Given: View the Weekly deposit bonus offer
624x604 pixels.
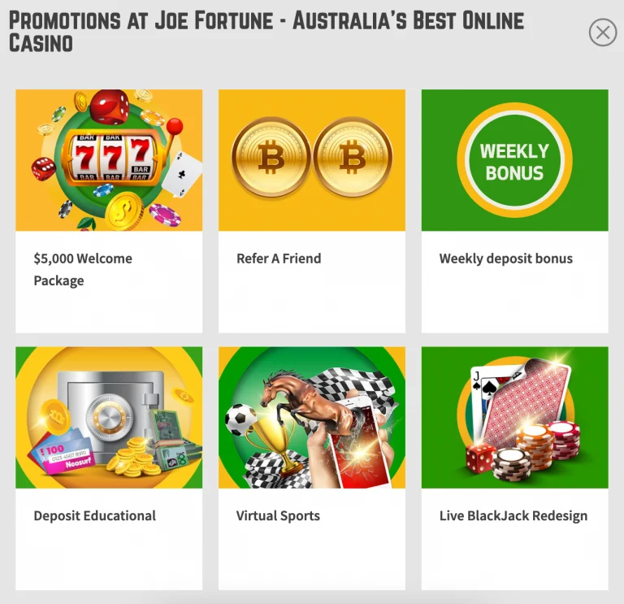Looking at the screenshot, I should coord(506,259).
